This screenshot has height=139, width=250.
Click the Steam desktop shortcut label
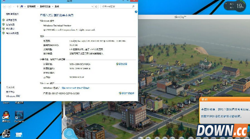pos(6,103)
